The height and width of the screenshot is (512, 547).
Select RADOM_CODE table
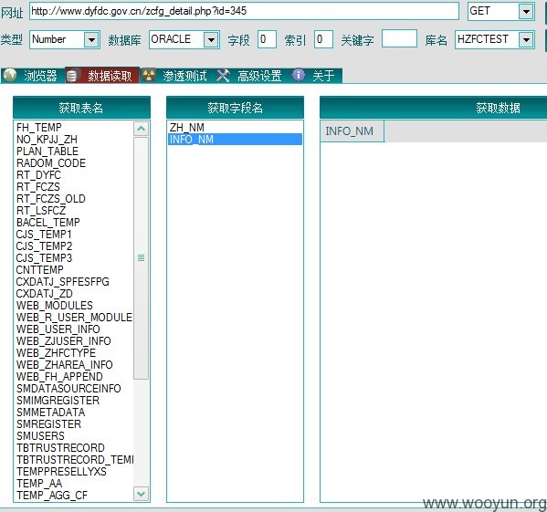(51, 163)
